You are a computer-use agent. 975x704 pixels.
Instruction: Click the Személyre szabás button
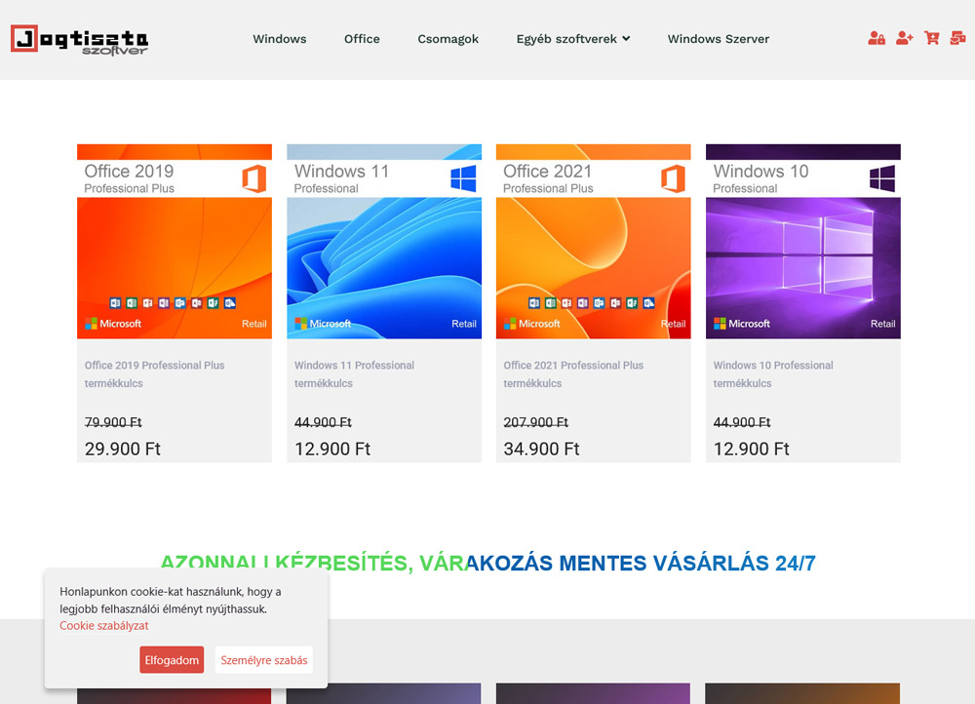[x=263, y=660]
